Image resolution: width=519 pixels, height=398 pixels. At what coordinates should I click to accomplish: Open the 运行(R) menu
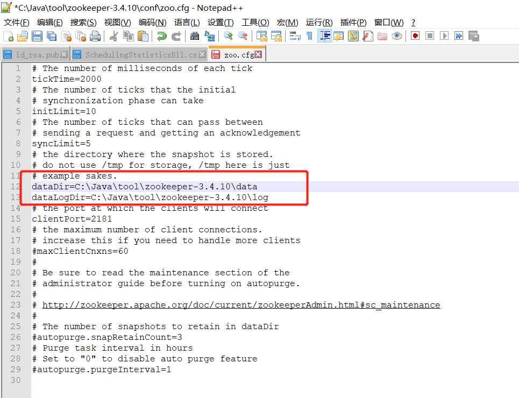pos(319,23)
